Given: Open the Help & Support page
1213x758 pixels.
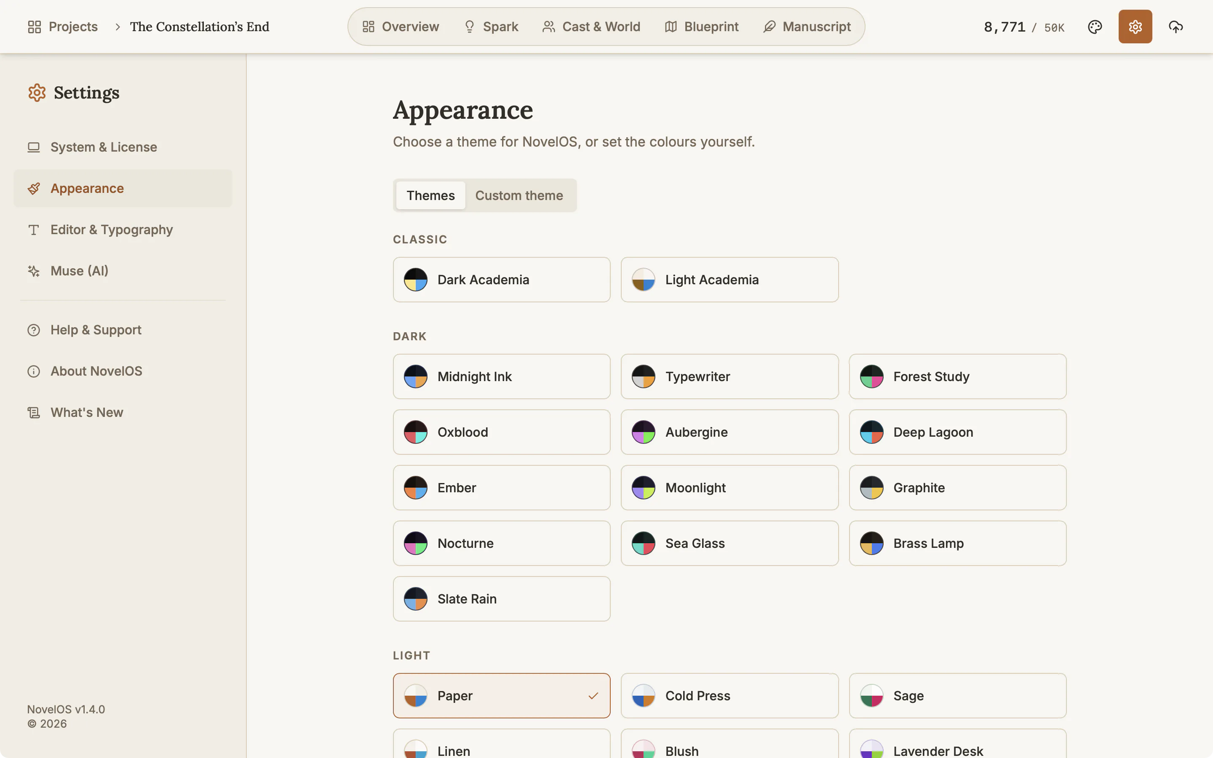Looking at the screenshot, I should 123,330.
